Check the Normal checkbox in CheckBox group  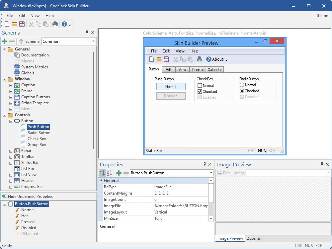click(x=200, y=86)
